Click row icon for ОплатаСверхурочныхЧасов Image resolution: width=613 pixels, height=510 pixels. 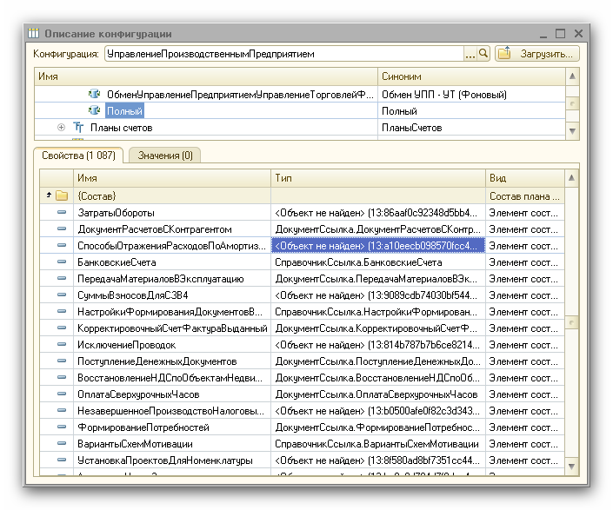pos(62,394)
